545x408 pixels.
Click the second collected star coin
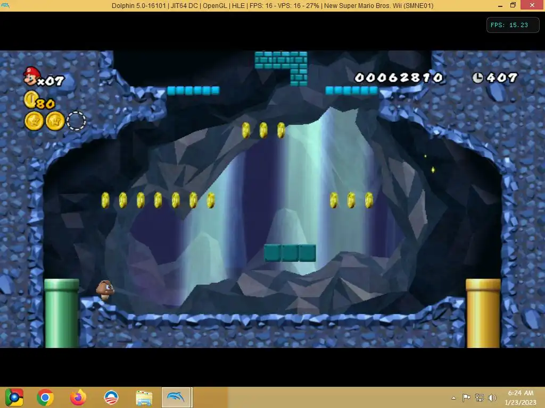click(55, 121)
